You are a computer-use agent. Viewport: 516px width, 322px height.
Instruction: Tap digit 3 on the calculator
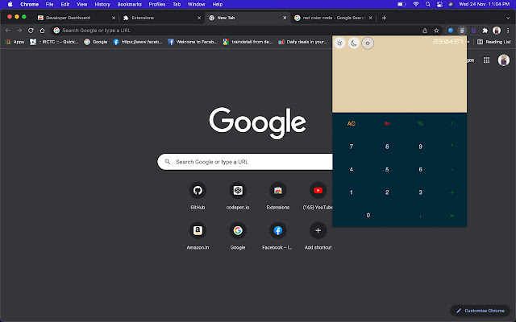(x=420, y=192)
